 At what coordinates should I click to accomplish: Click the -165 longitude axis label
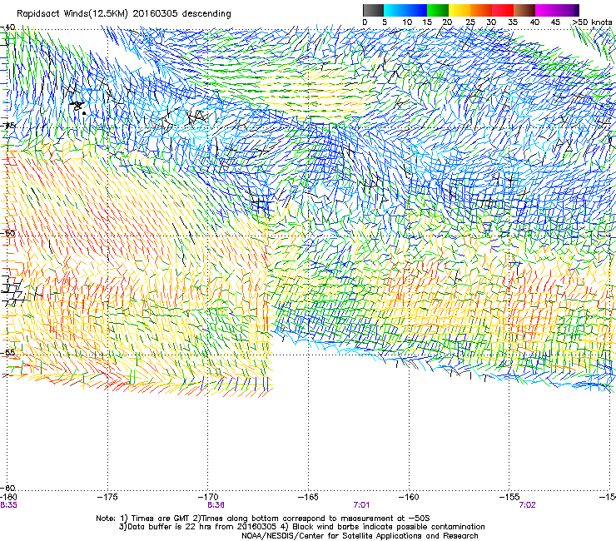point(308,497)
